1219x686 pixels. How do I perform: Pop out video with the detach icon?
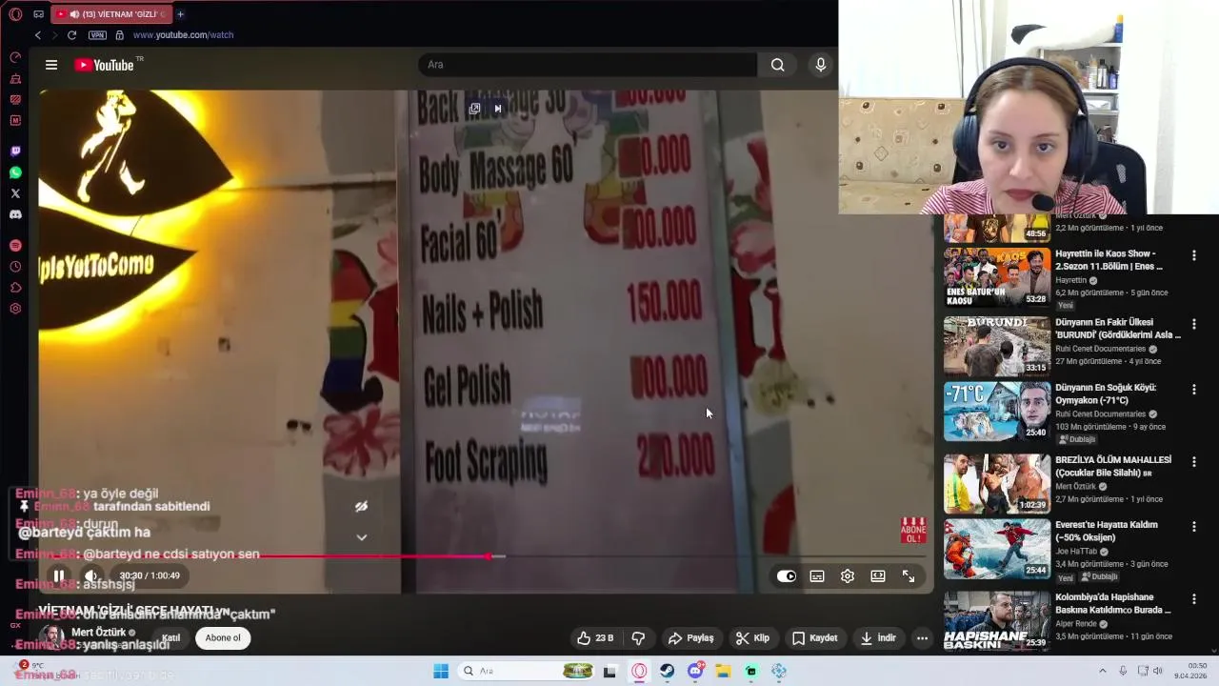474,109
